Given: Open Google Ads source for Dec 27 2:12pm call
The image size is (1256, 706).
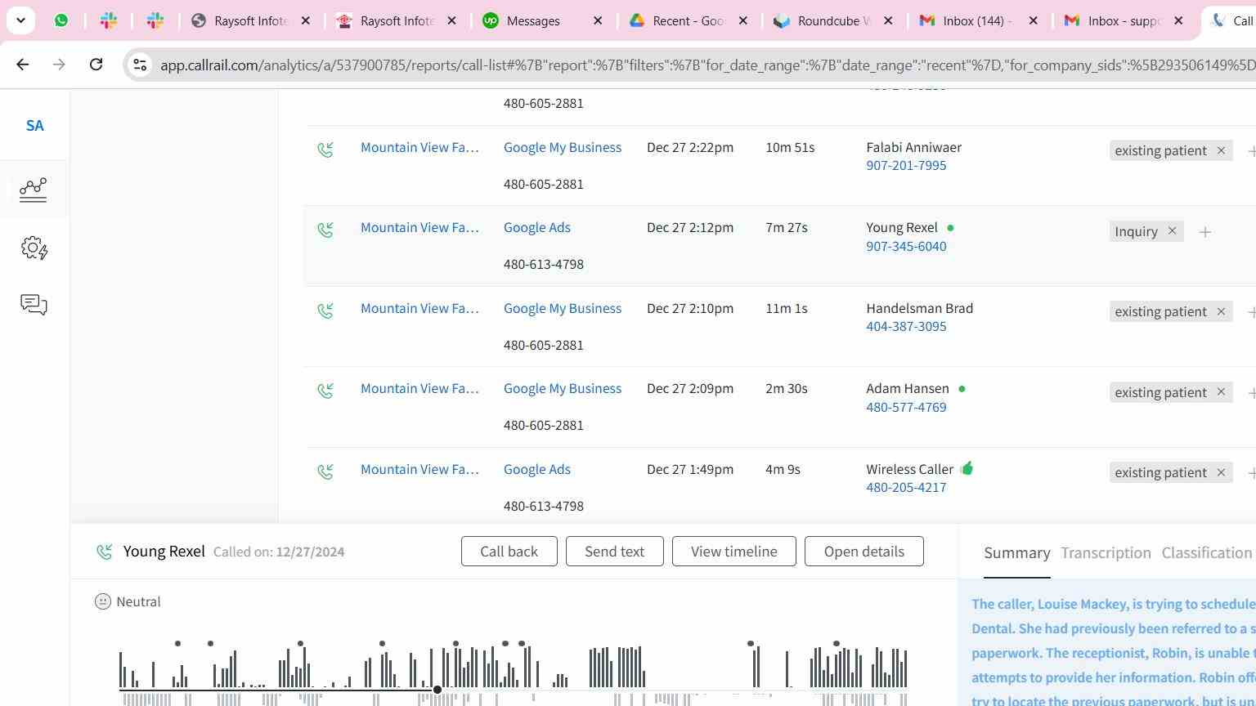Looking at the screenshot, I should [537, 227].
